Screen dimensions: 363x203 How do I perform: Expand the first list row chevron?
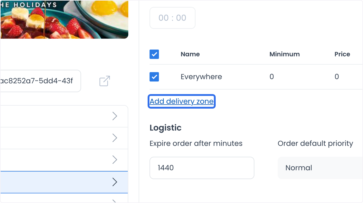coord(115,116)
